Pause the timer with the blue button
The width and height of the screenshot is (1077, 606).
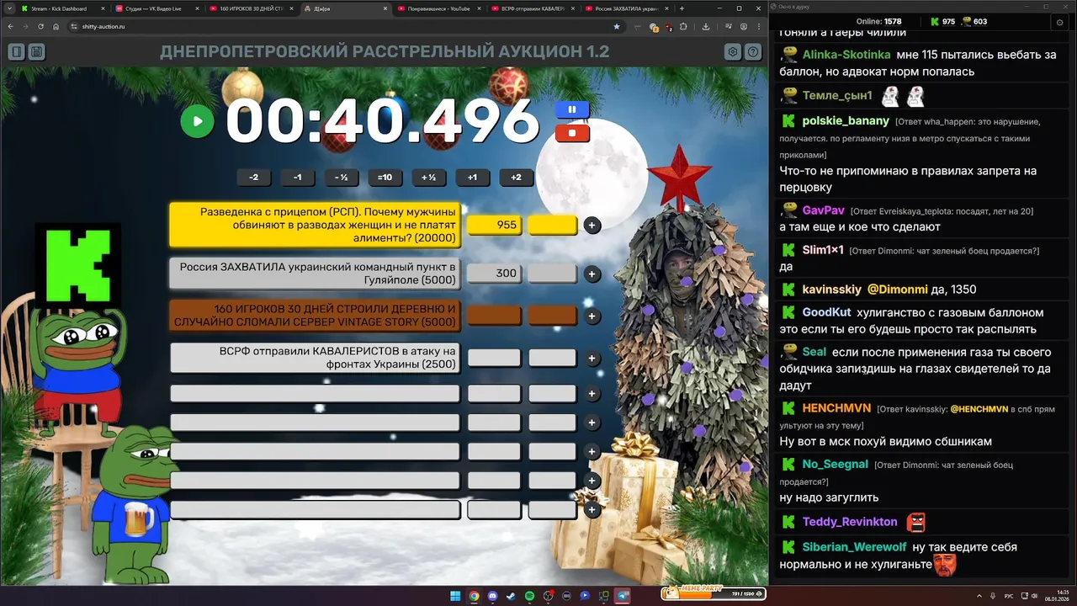[572, 109]
